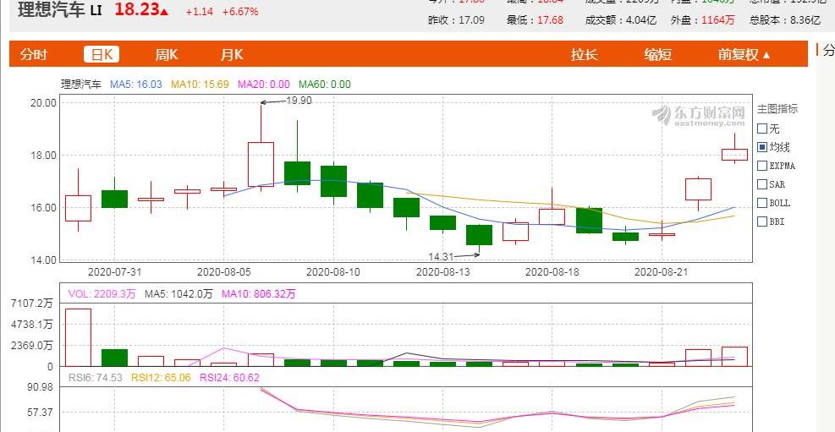Viewport: 835px width, 432px height.
Task: Click the 14.31 low price annotation
Action: tap(441, 256)
